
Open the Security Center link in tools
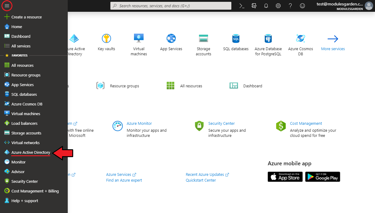click(x=221, y=123)
